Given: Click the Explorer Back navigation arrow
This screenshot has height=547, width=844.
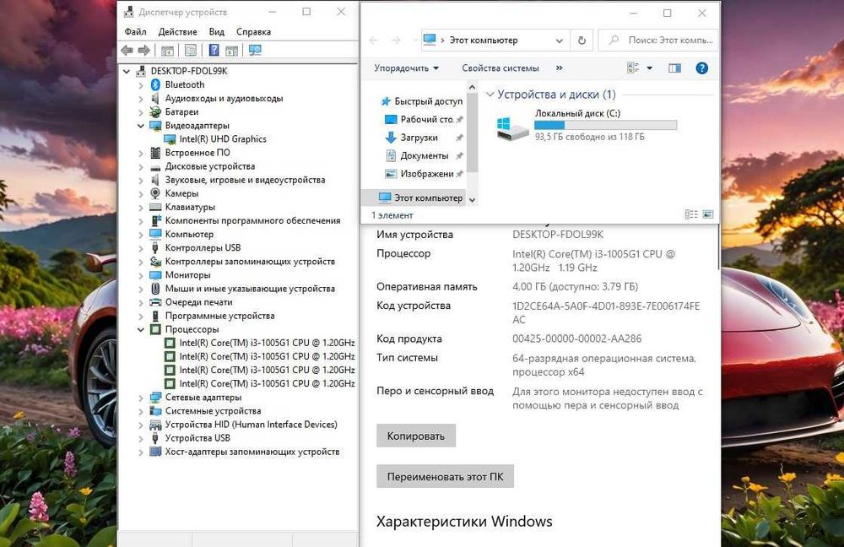Looking at the screenshot, I should point(374,41).
